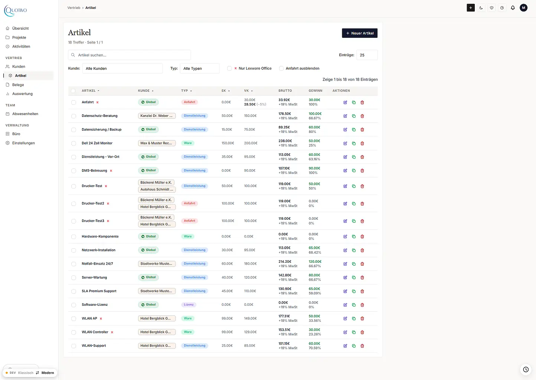Delete the Drucker-Test3 article
536x380 pixels.
click(x=362, y=221)
